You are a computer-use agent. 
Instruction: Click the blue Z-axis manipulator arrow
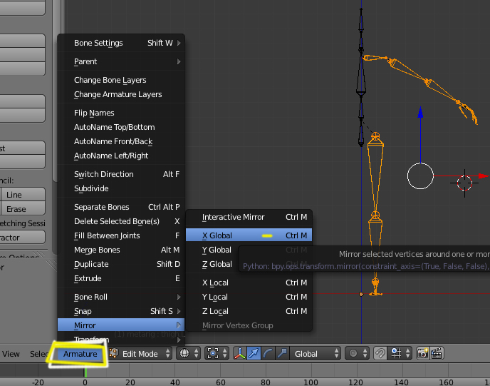(x=421, y=112)
